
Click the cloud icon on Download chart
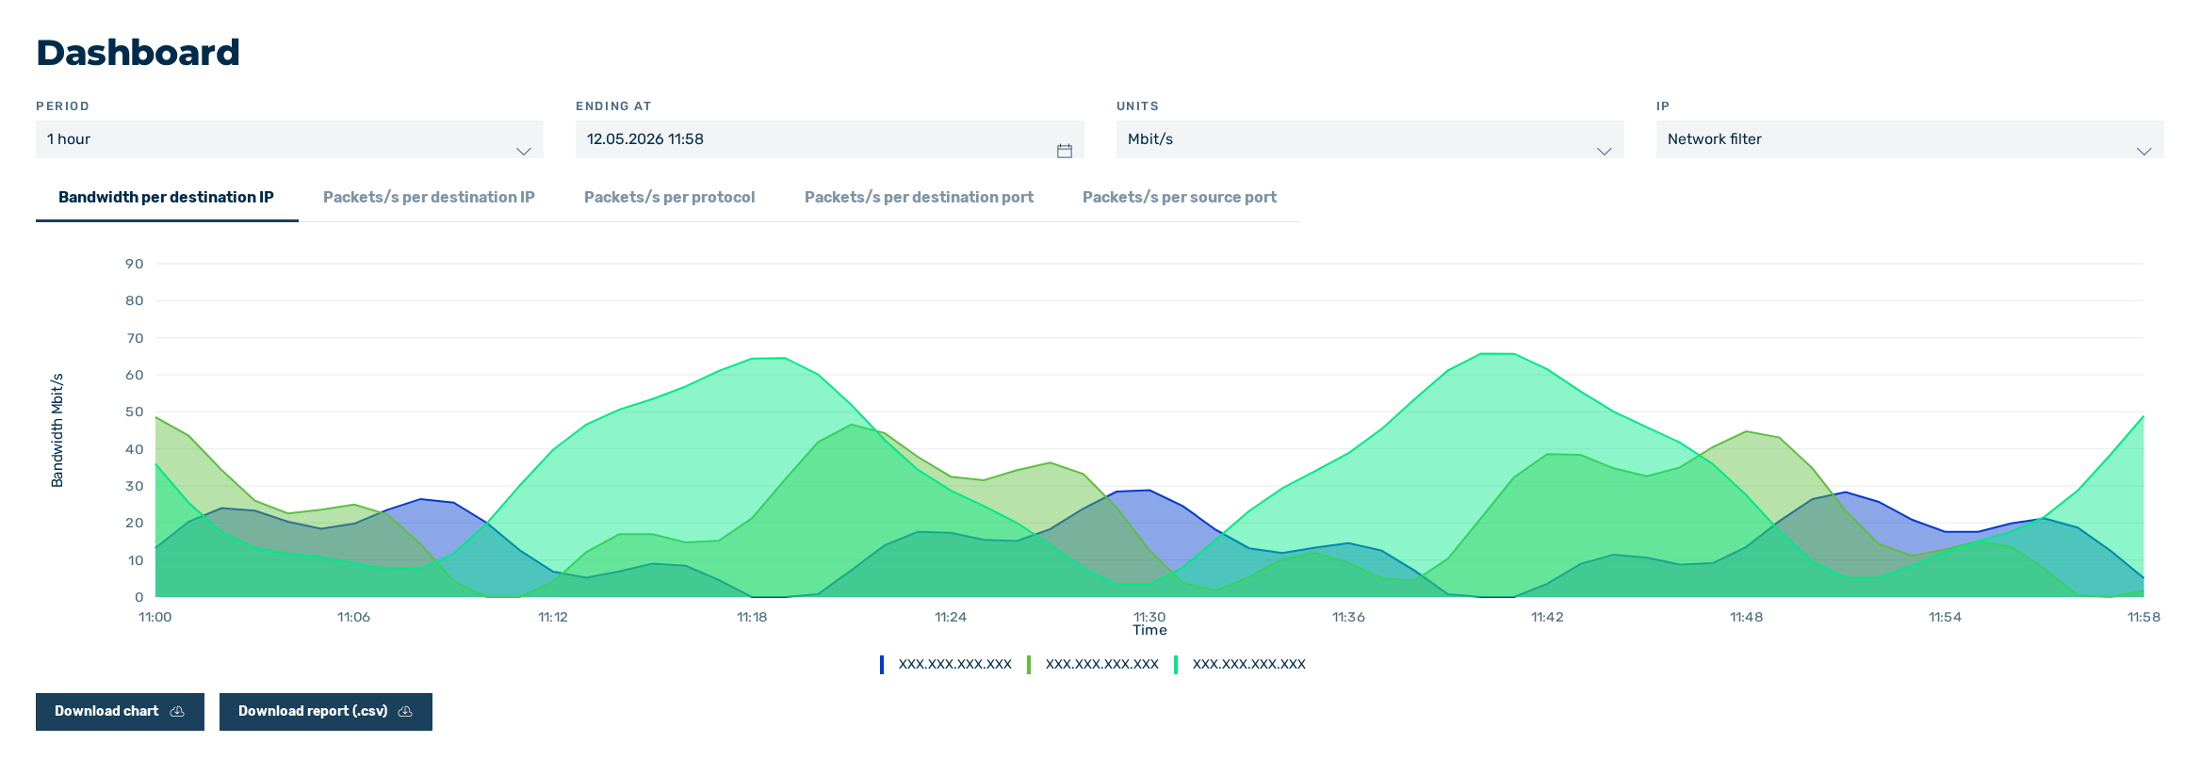(177, 712)
